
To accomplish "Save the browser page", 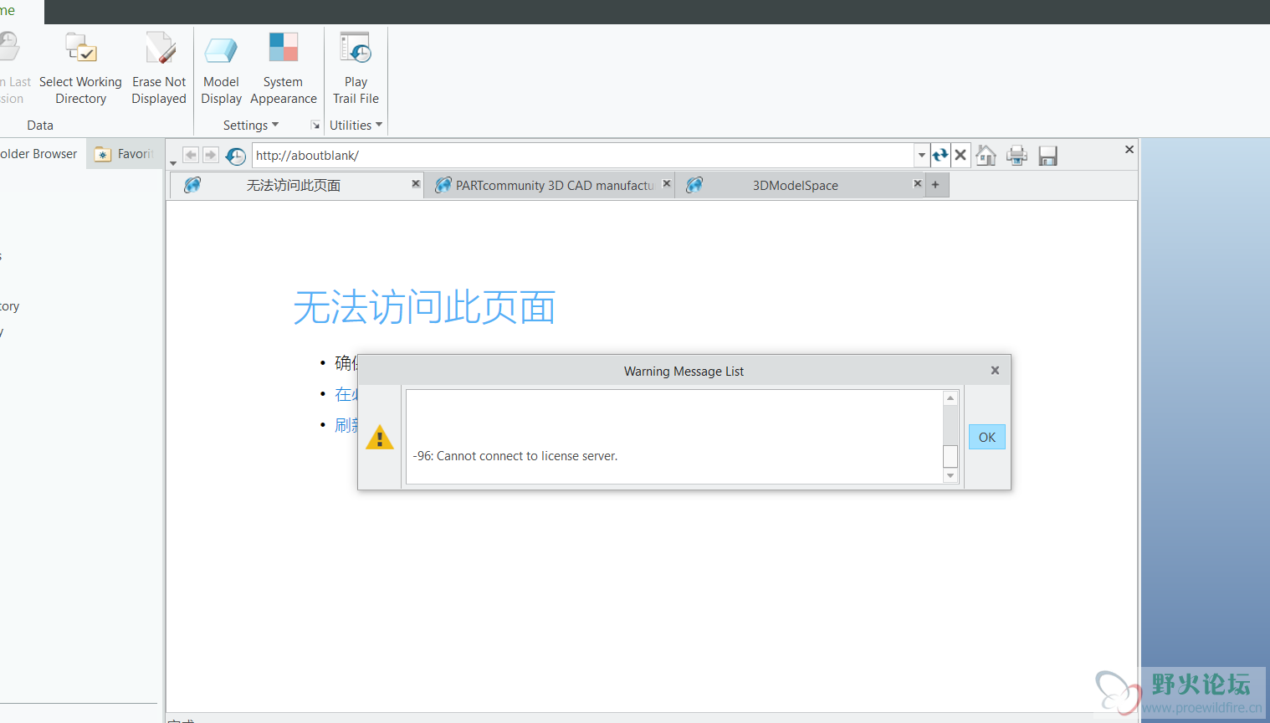I will pyautogui.click(x=1047, y=156).
